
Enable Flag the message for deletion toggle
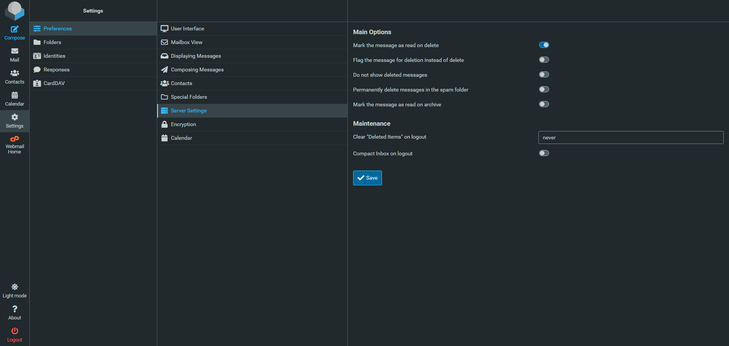[x=544, y=60]
